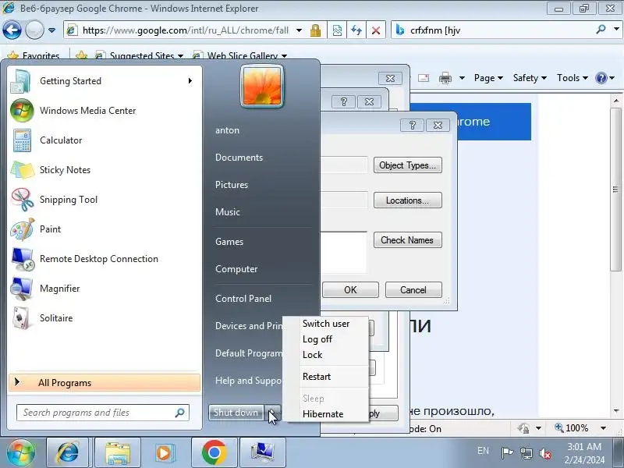Click the Refresh icon in address bar

pos(356,30)
